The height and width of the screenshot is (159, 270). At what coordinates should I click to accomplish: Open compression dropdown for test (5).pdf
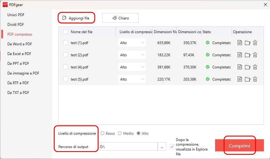(132, 79)
